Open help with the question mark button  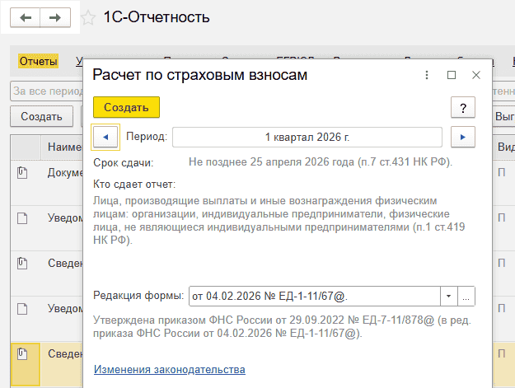point(463,108)
